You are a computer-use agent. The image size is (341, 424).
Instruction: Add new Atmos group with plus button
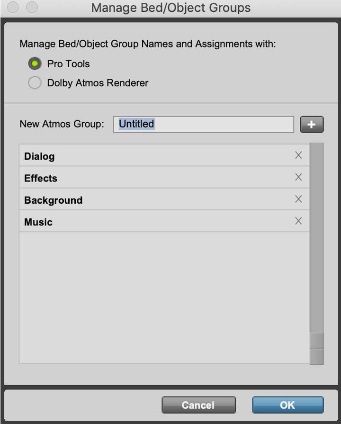pyautogui.click(x=312, y=125)
